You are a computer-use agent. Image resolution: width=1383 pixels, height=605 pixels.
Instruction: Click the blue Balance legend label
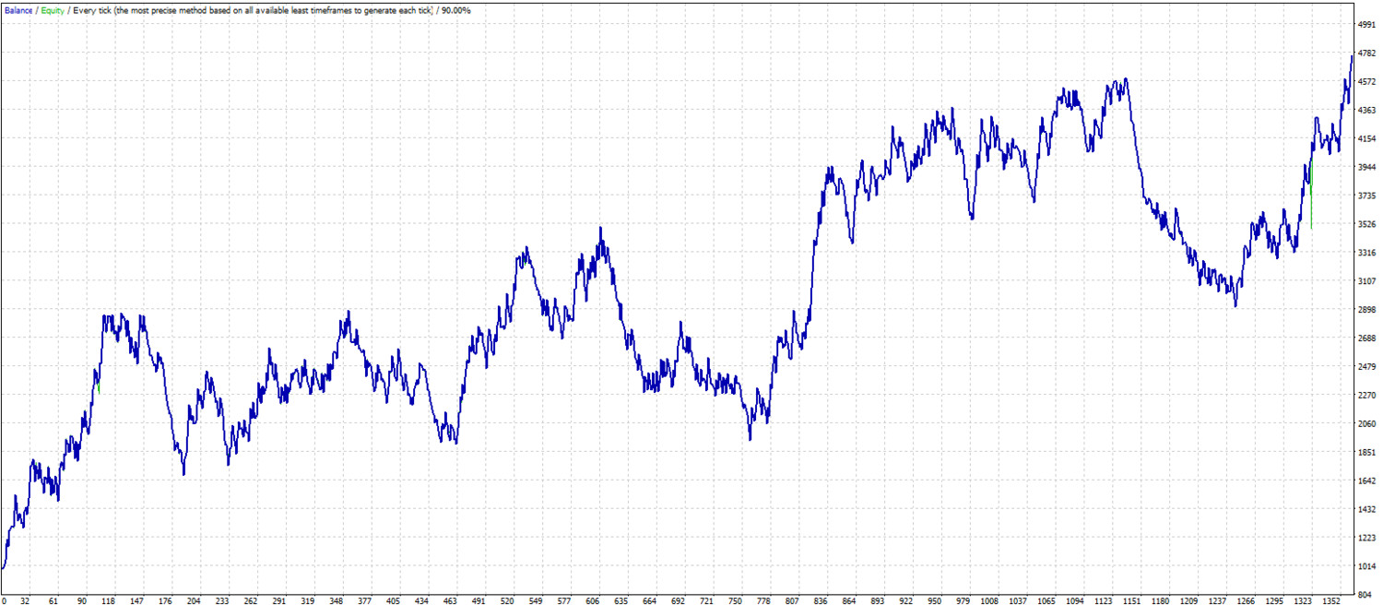(18, 9)
